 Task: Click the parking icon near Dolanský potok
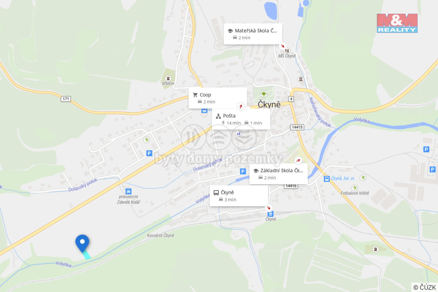[243, 172]
